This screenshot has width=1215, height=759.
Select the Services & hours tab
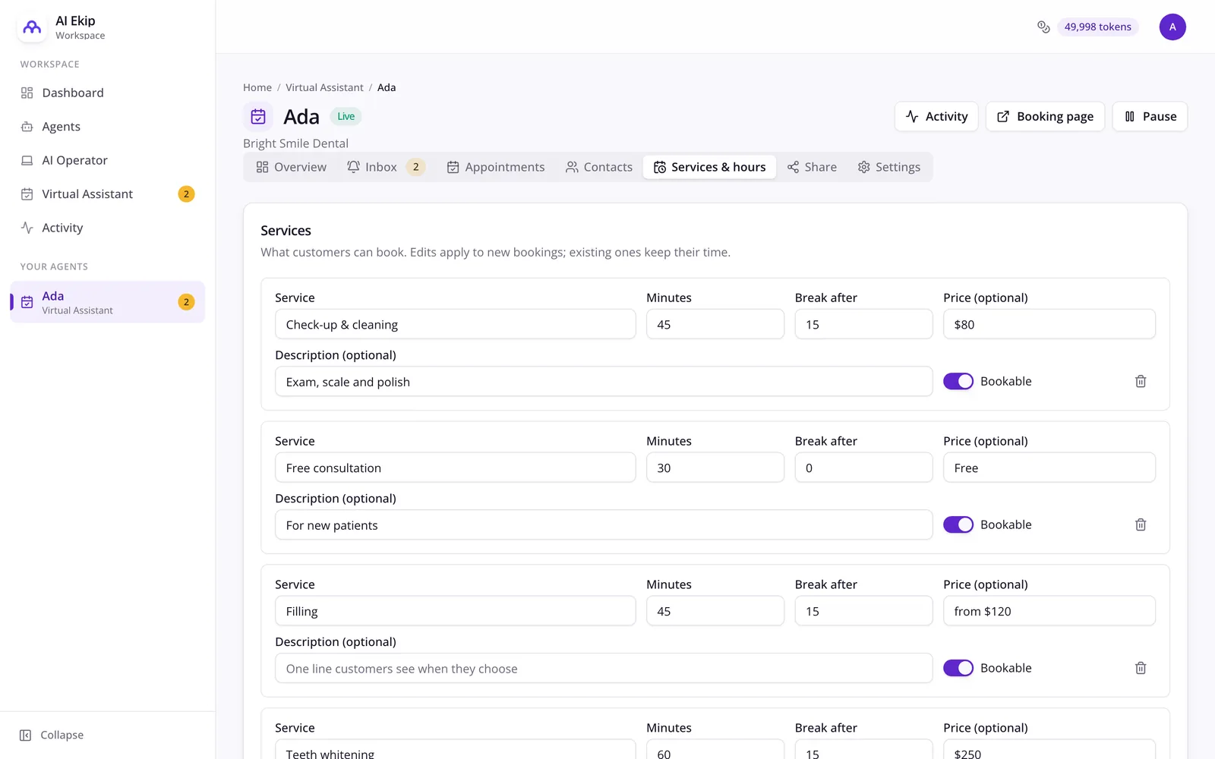(x=709, y=167)
